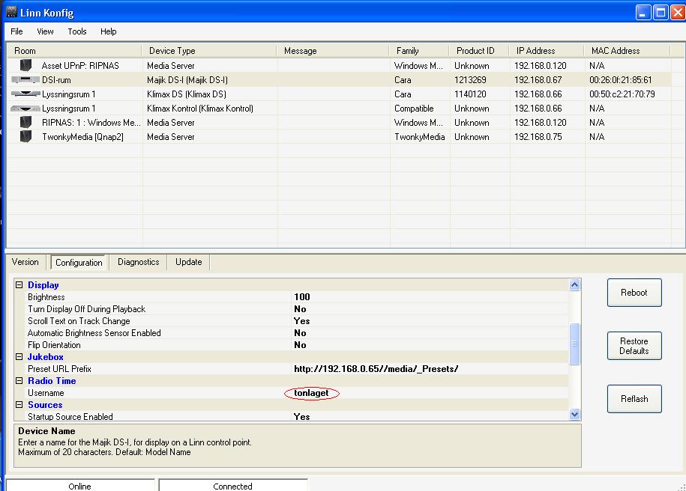This screenshot has width=686, height=491.
Task: Select the TwonkyMedia family cell
Action: pos(420,137)
